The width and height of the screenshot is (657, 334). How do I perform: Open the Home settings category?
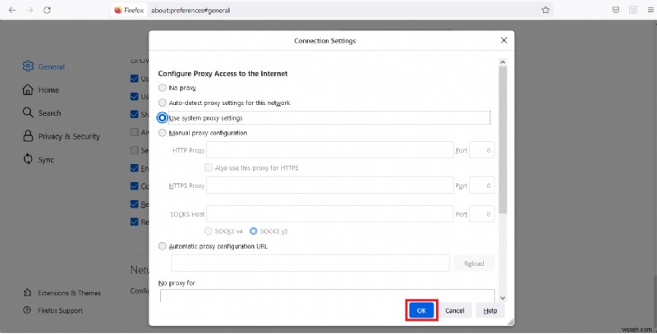[x=40, y=89]
